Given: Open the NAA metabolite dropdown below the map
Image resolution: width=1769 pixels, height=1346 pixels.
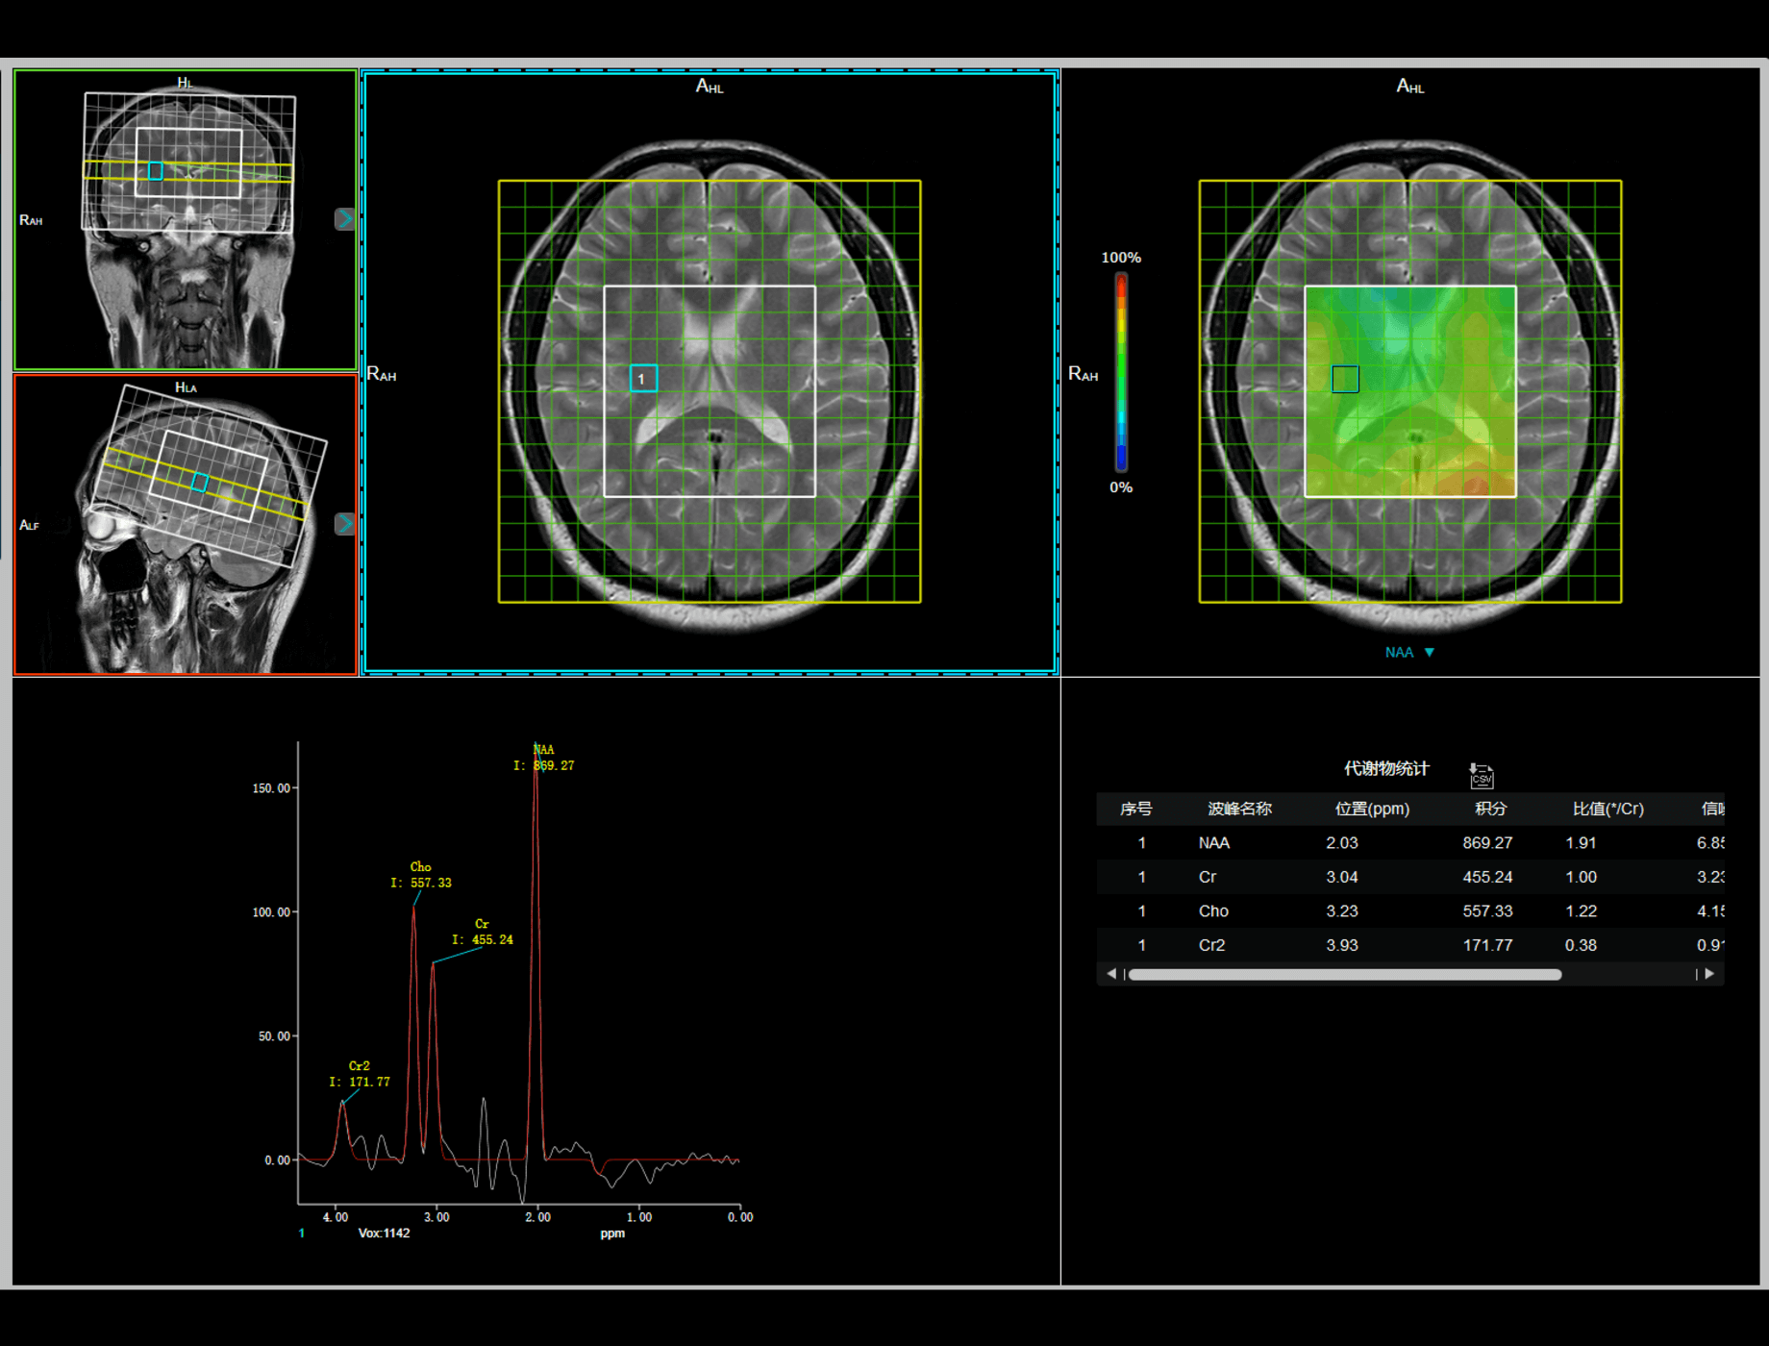Looking at the screenshot, I should [1409, 653].
